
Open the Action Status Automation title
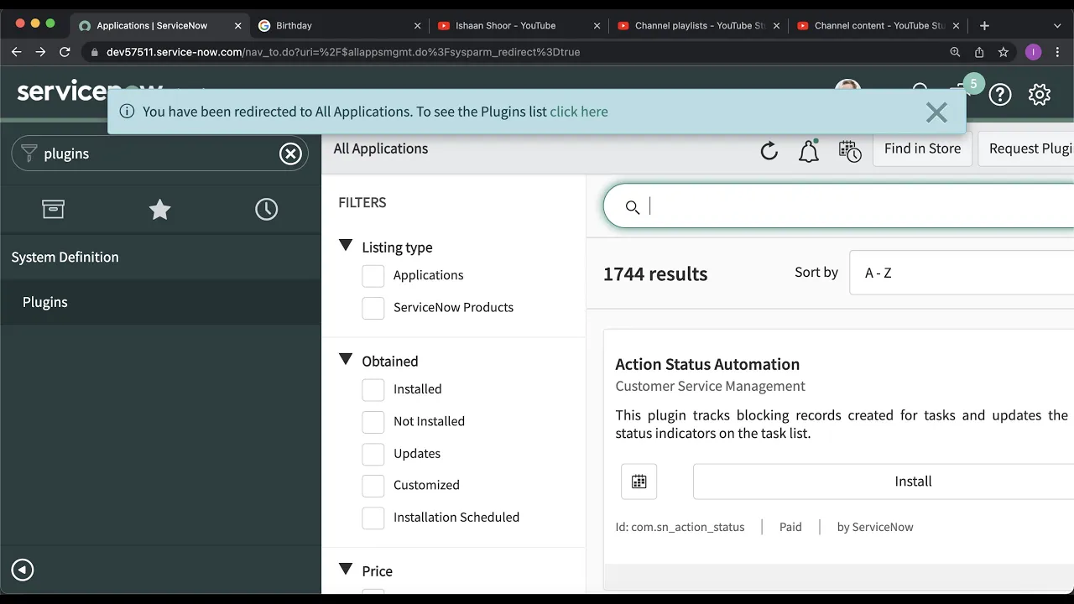click(707, 364)
